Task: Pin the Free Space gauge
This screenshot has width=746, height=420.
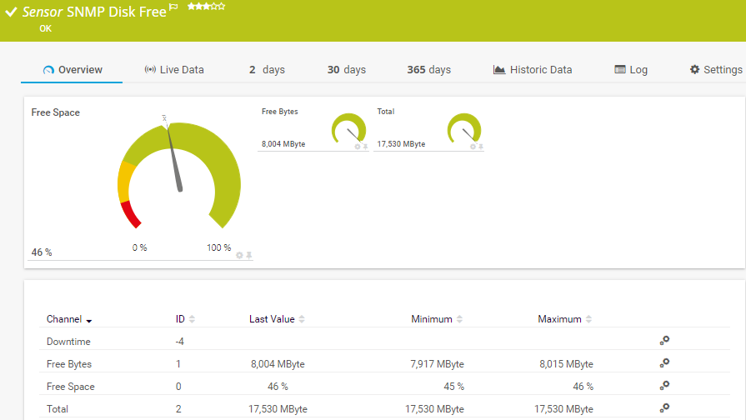Action: click(248, 255)
